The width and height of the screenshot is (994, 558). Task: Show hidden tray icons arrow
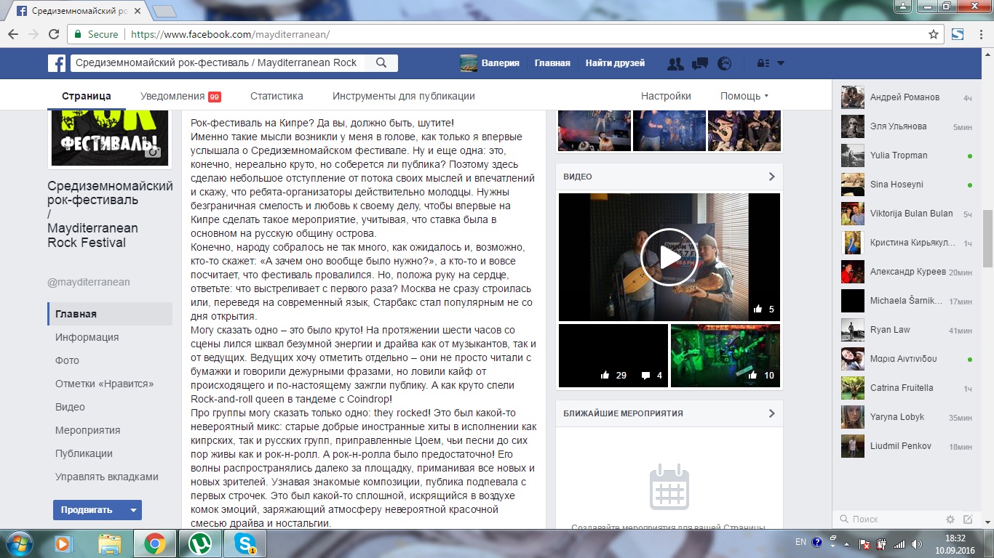click(x=846, y=543)
